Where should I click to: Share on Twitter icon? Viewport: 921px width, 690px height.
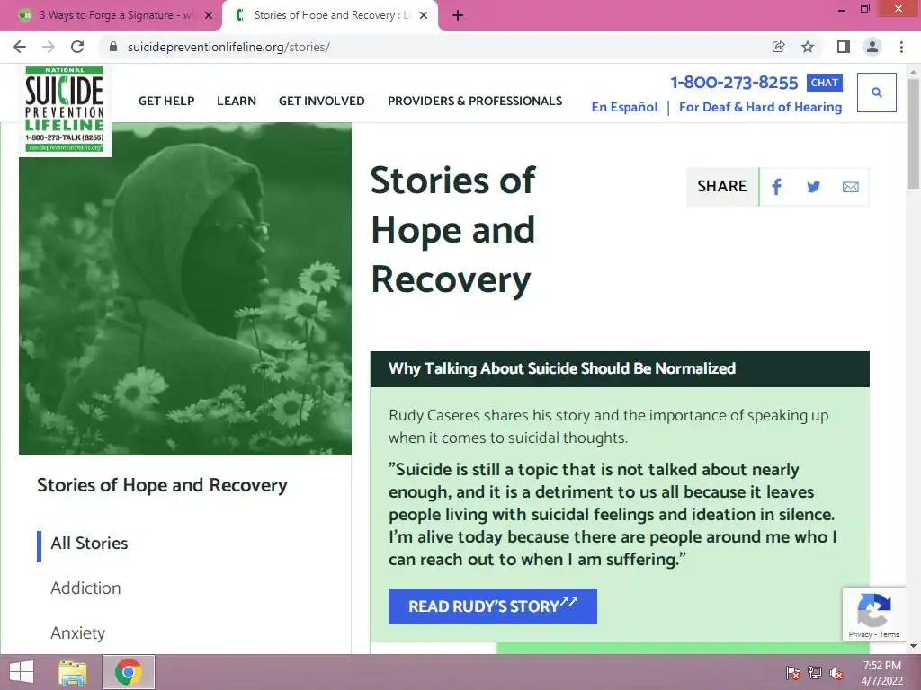(813, 187)
